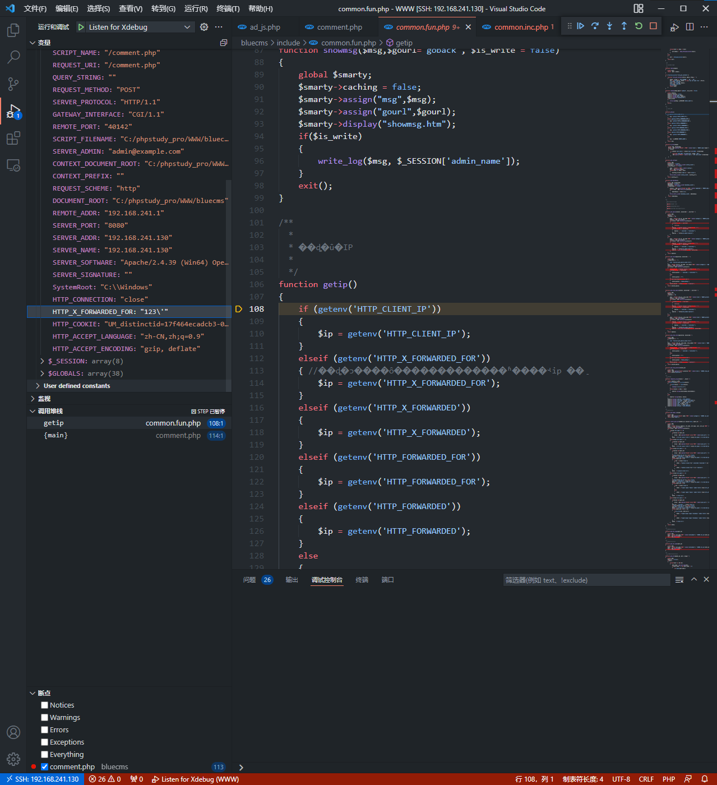This screenshot has width=717, height=785.
Task: Collapse all variables with the collapse icon
Action: coord(224,43)
